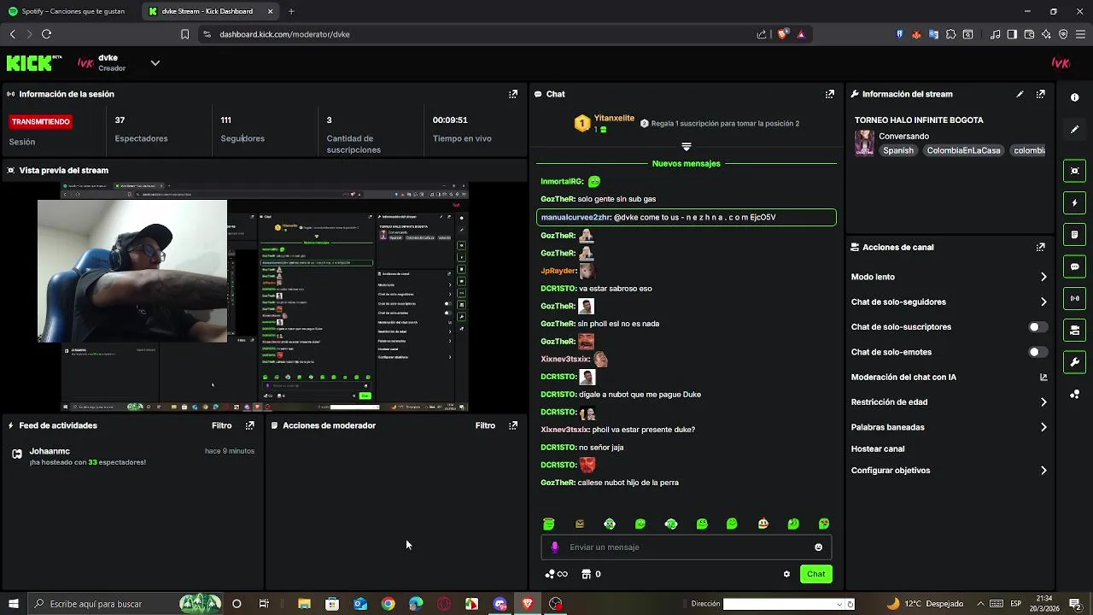The image size is (1093, 615).
Task: Open a new browser tab
Action: click(291, 11)
